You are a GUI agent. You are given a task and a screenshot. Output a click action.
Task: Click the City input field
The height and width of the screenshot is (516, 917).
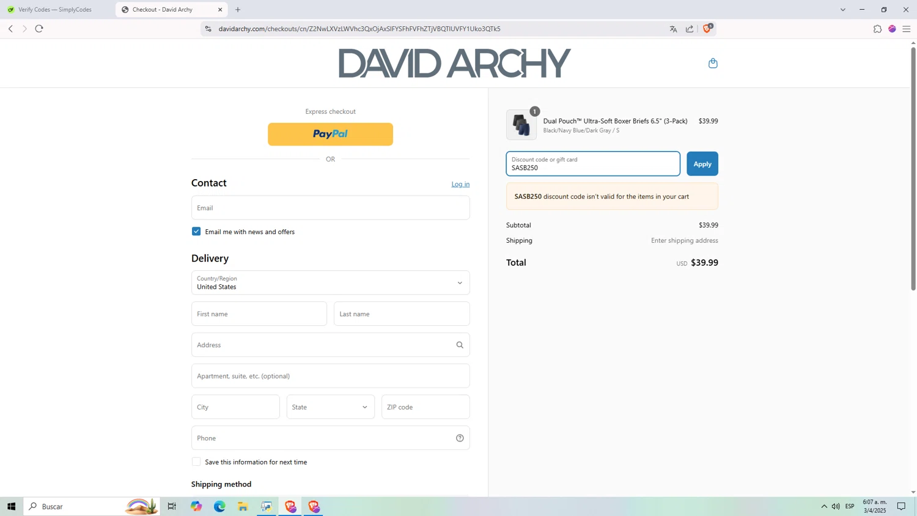pos(235,407)
